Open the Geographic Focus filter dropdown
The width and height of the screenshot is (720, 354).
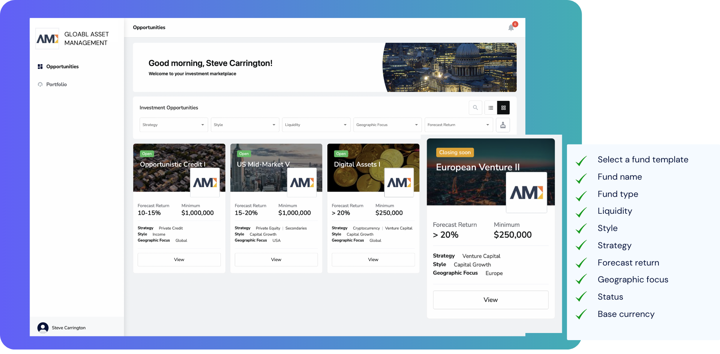tap(387, 125)
